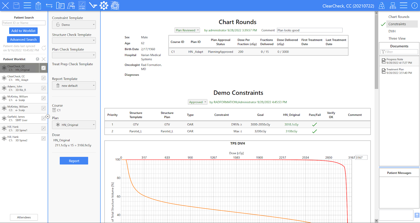Open the Treatment Plan PDF document
Image resolution: width=420 pixels, height=223 pixels.
coord(399,71)
